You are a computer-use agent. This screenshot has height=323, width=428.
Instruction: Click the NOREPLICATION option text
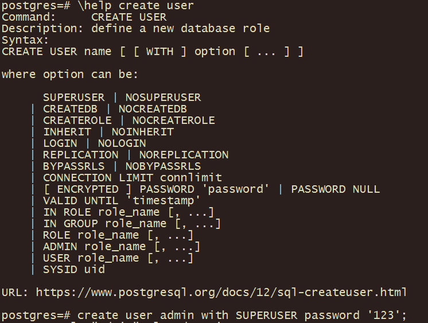pyautogui.click(x=184, y=155)
